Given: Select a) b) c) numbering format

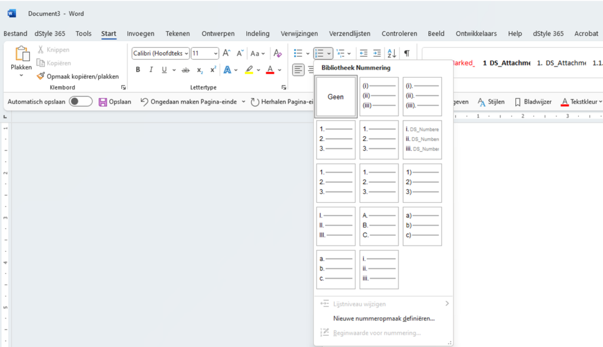Looking at the screenshot, I should pyautogui.click(x=422, y=226).
